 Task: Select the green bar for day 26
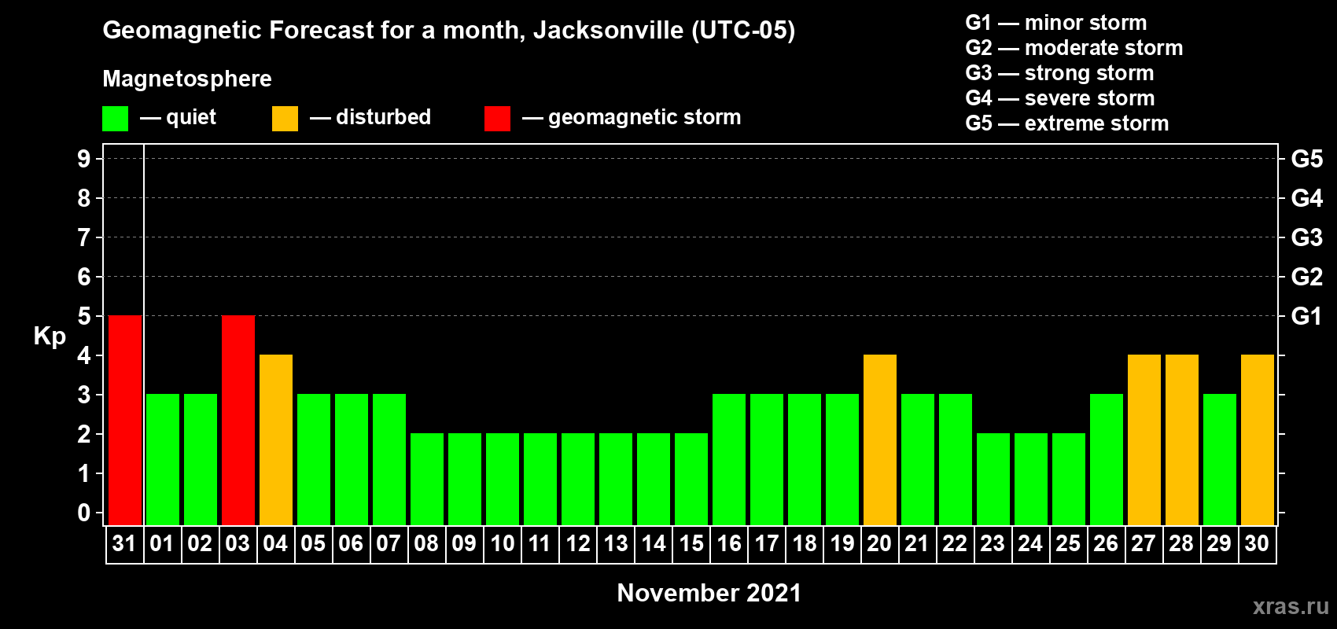1107,459
